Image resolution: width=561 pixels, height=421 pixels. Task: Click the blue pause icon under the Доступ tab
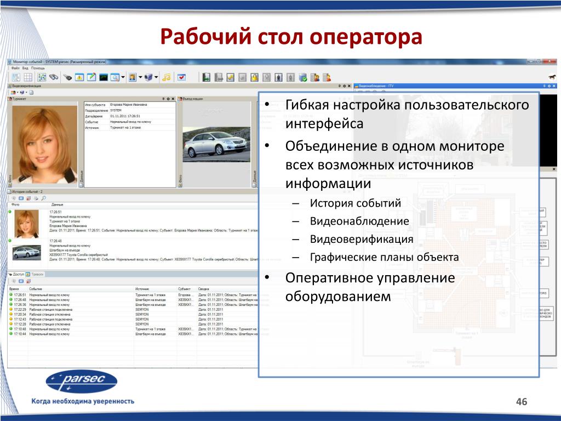[x=21, y=281]
